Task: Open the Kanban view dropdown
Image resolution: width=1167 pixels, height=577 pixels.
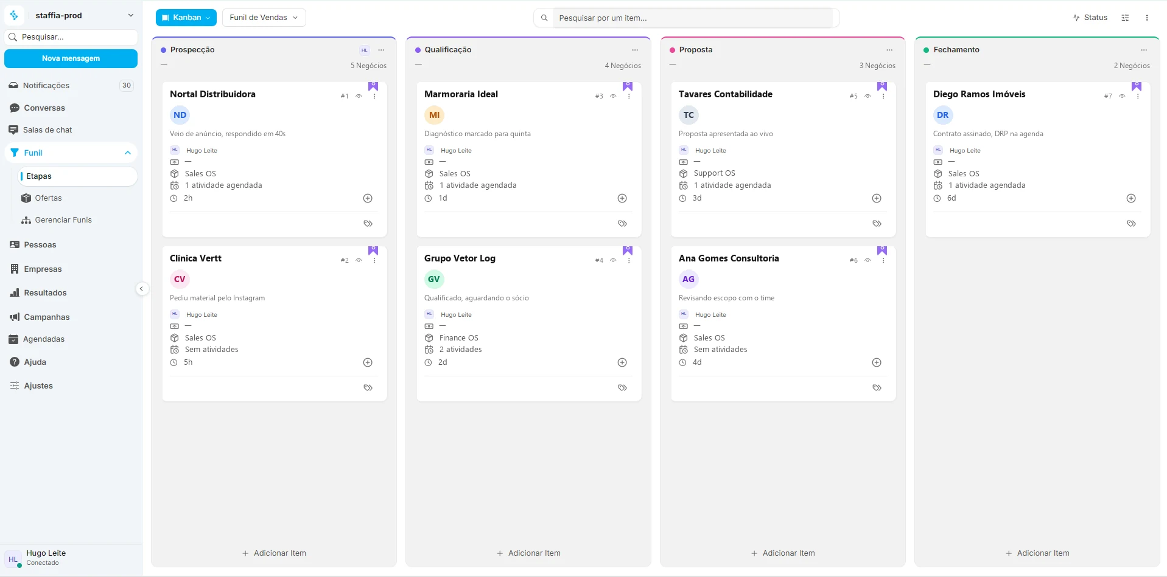Action: 186,18
